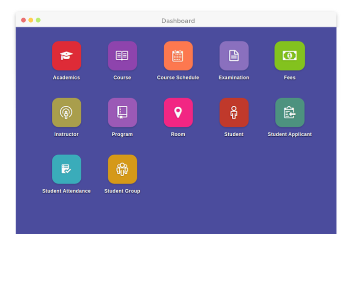Click the 'Room' label text
Viewport: 352px width, 281px height.
click(178, 134)
